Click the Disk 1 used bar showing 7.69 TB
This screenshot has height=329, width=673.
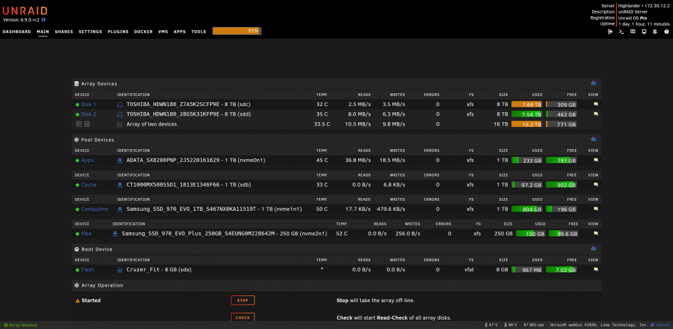pyautogui.click(x=527, y=104)
